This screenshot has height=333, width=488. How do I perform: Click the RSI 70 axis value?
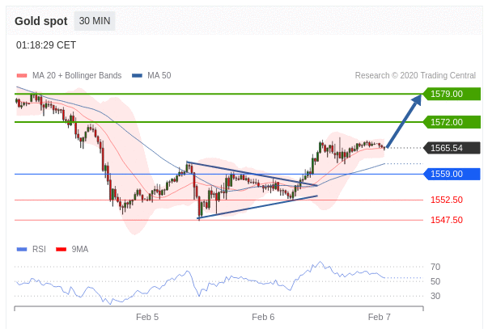(435, 267)
